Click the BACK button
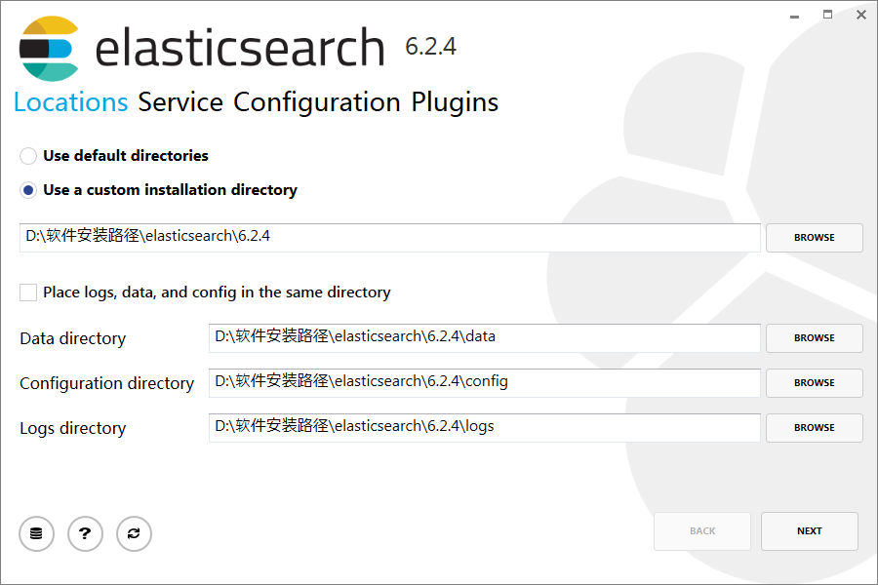878x585 pixels. tap(702, 531)
